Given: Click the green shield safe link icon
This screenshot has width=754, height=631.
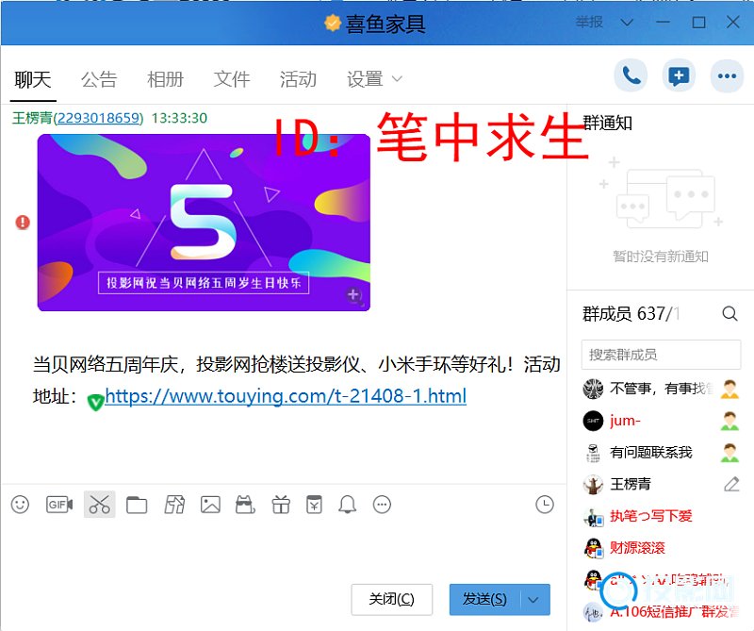Looking at the screenshot, I should 95,402.
